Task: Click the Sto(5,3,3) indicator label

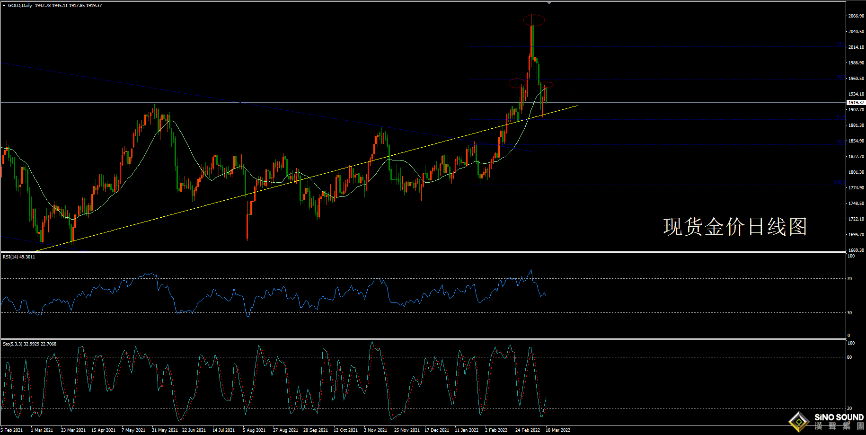Action: click(29, 344)
